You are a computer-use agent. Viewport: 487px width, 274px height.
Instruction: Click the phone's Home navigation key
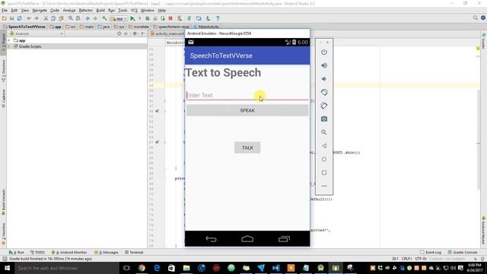pos(247,239)
